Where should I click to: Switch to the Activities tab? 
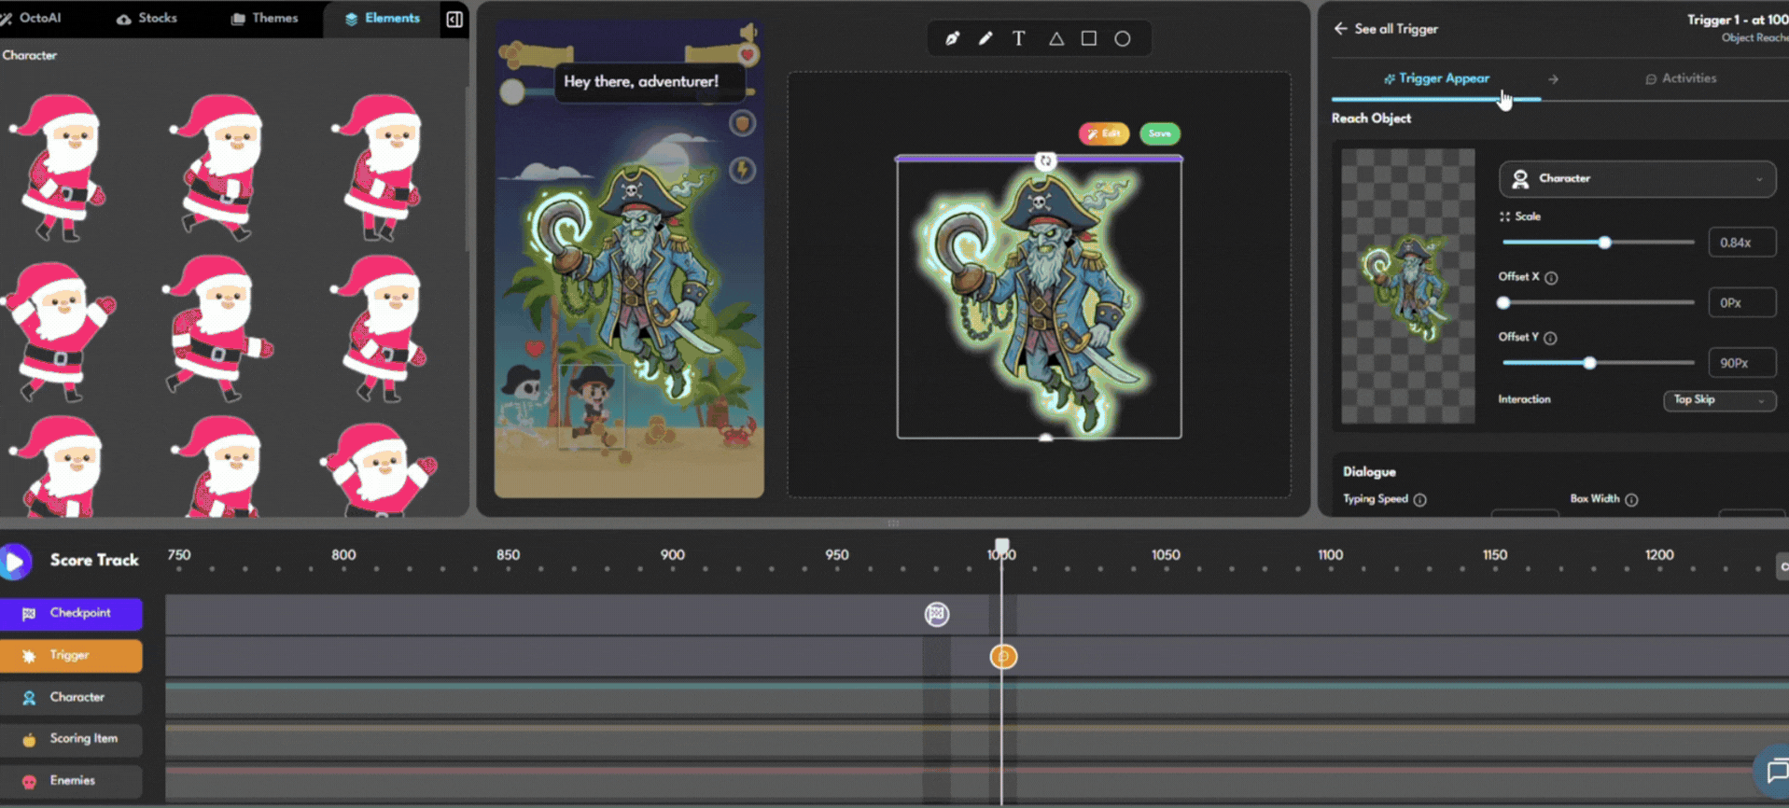click(x=1680, y=78)
